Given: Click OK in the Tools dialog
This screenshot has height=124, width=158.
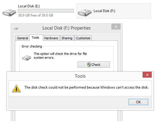Looking at the screenshot, I should (x=138, y=102).
